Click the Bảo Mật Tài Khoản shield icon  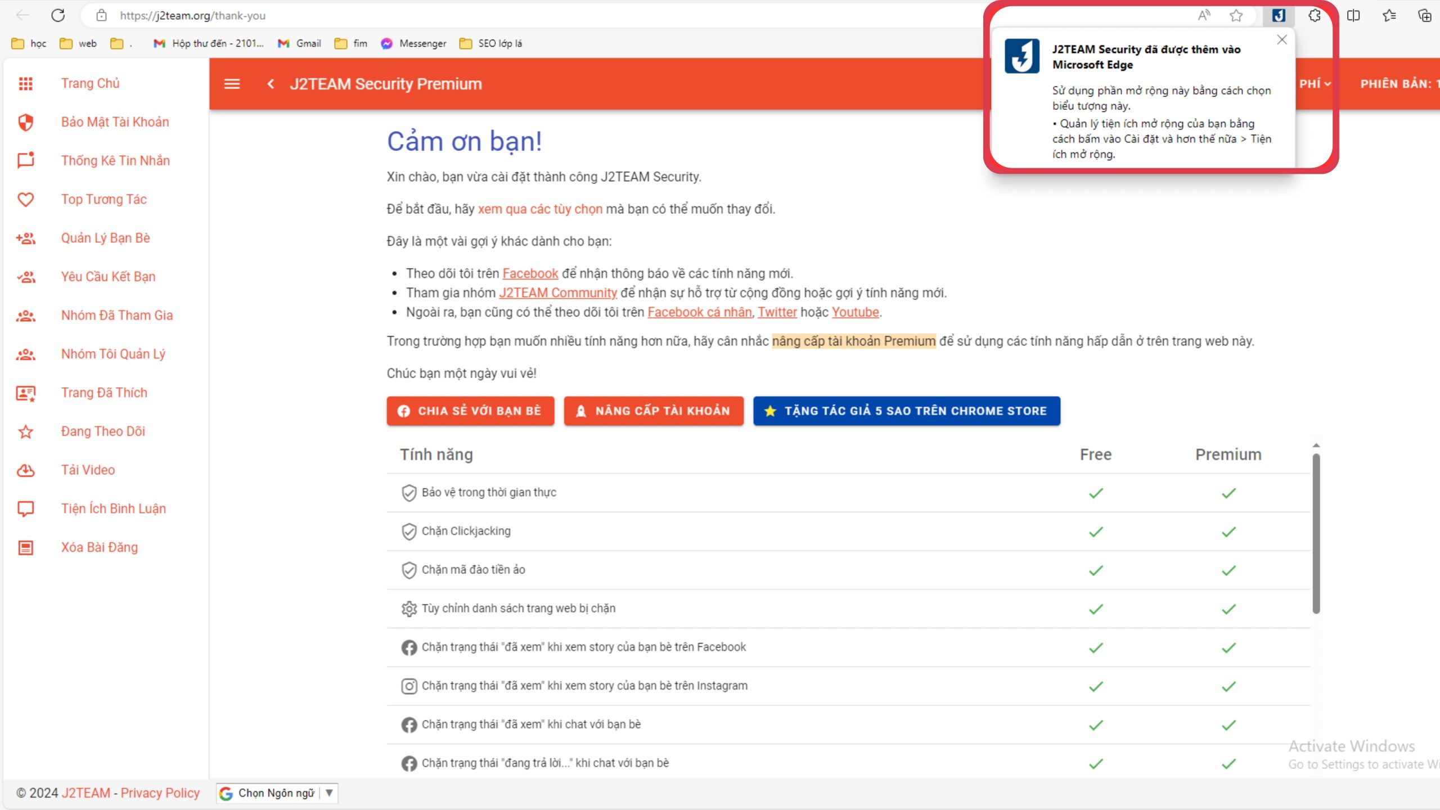point(26,122)
